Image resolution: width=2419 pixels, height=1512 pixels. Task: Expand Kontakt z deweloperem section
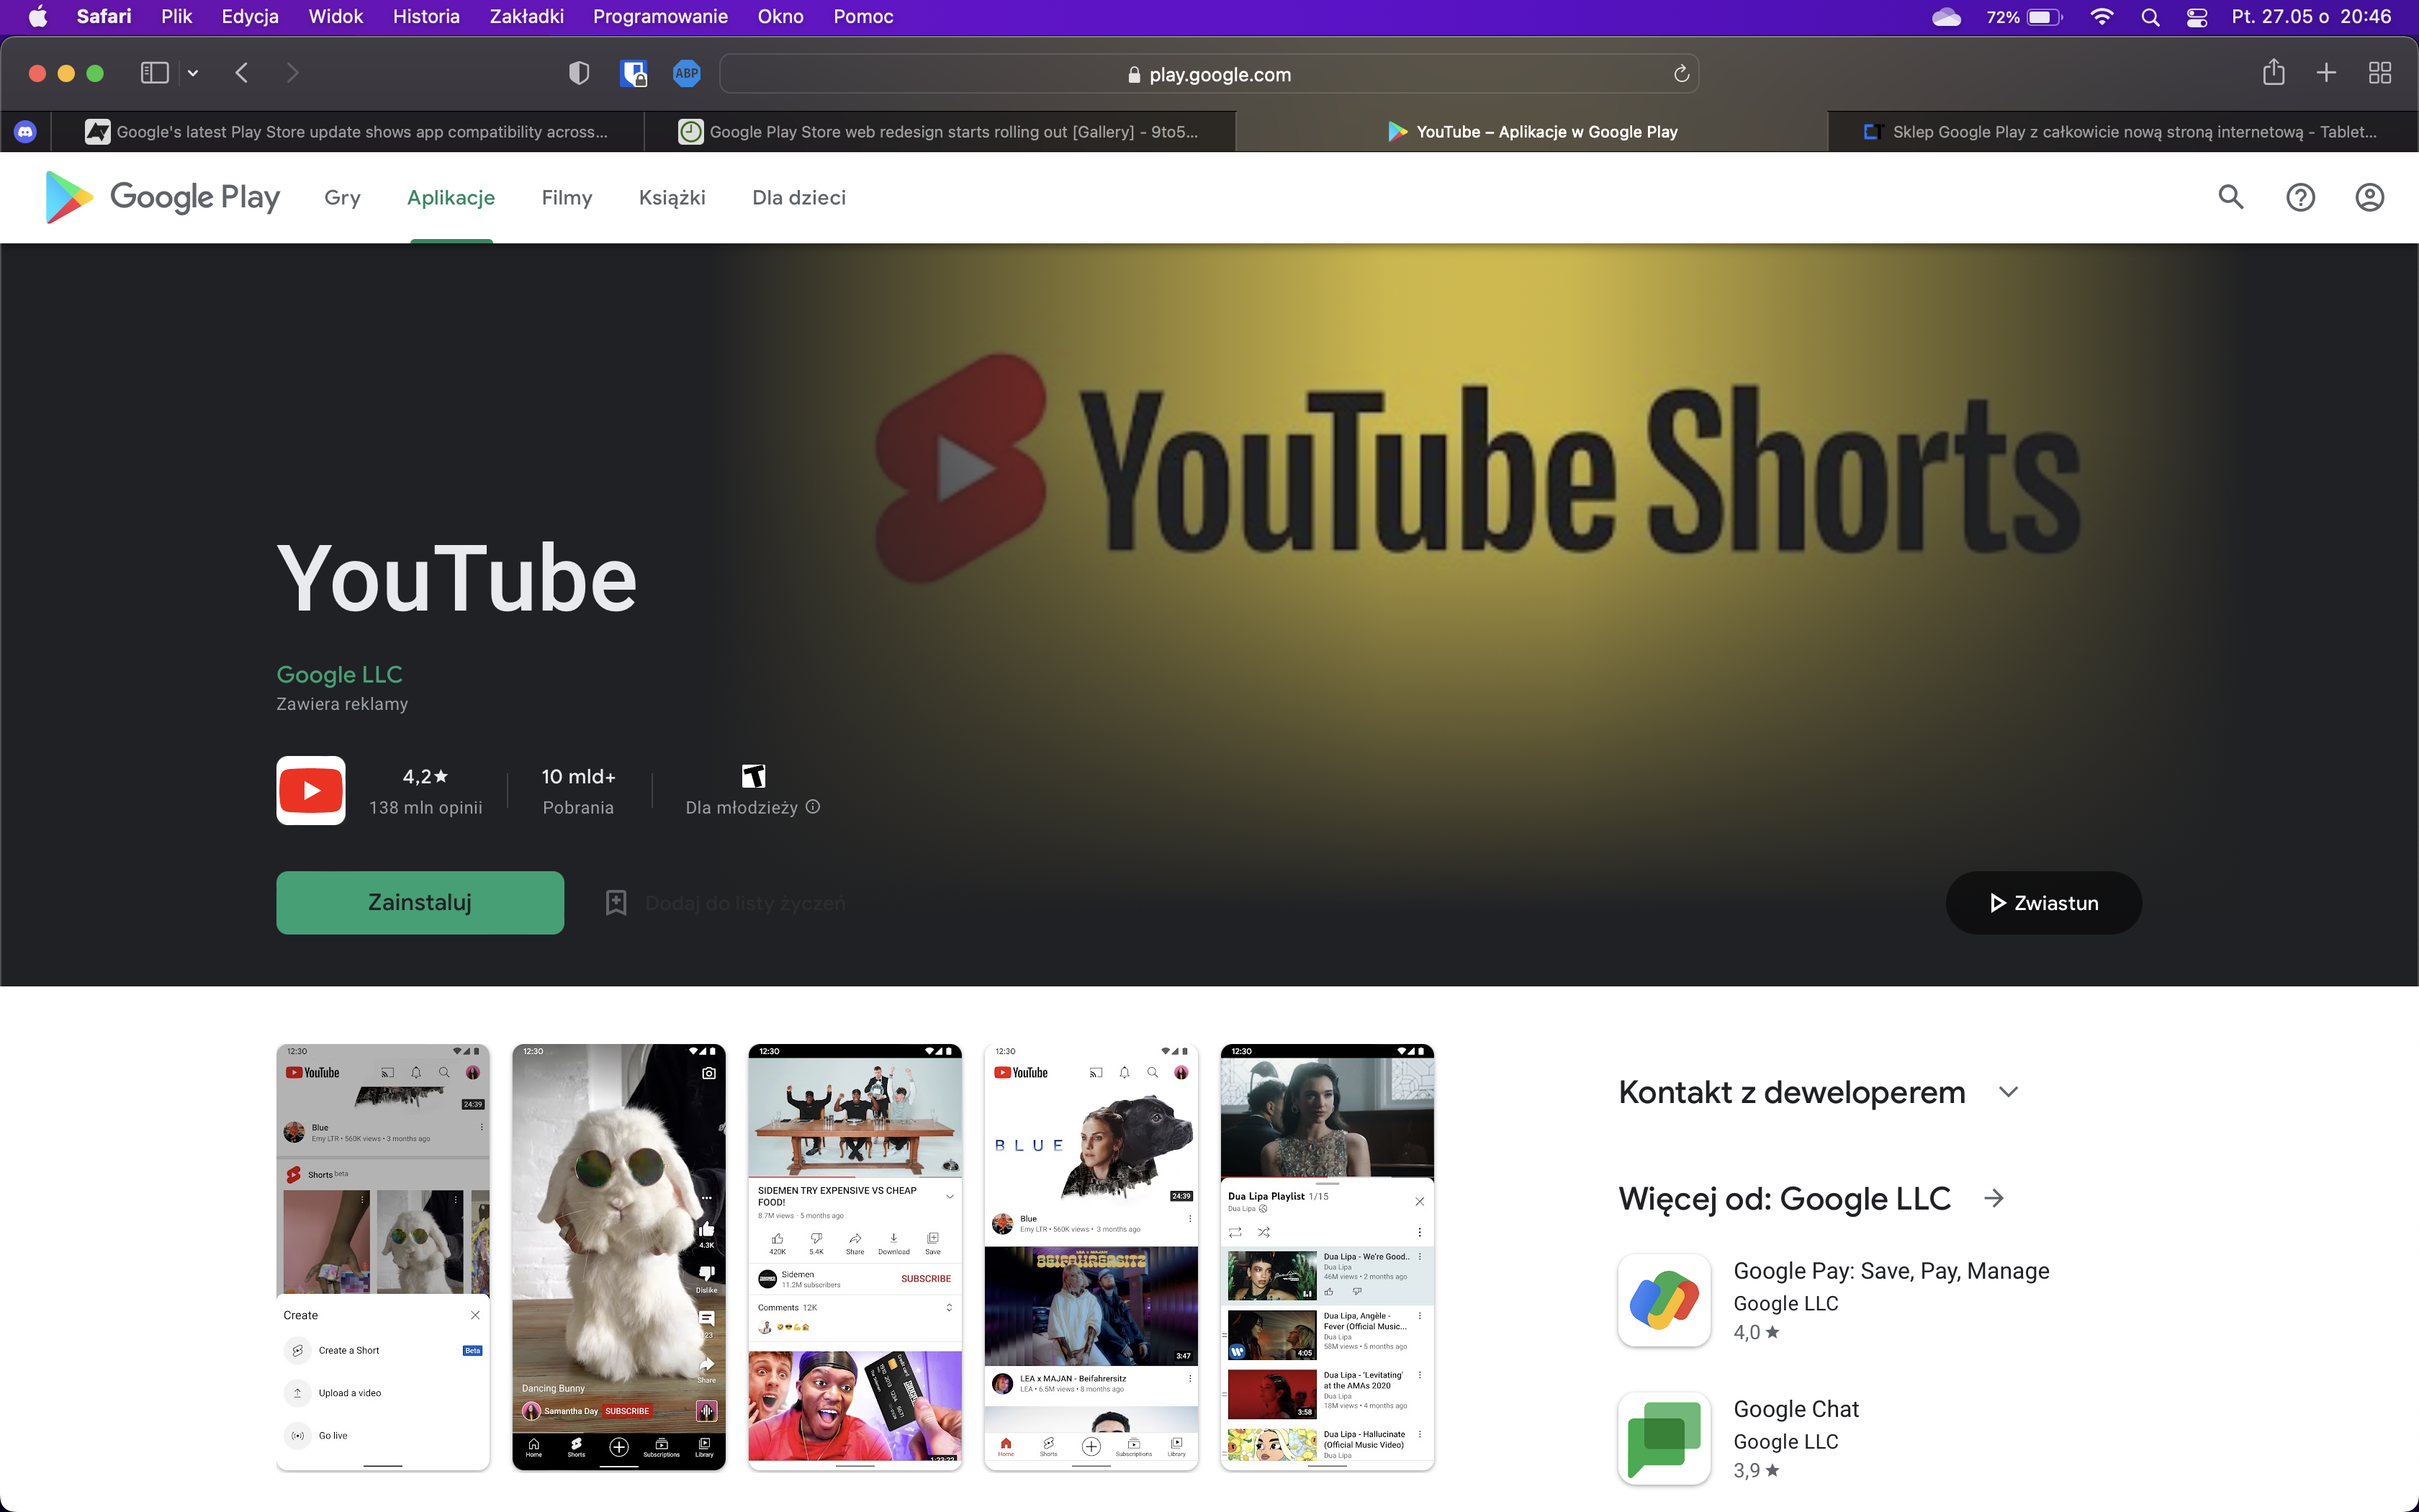(2009, 1092)
